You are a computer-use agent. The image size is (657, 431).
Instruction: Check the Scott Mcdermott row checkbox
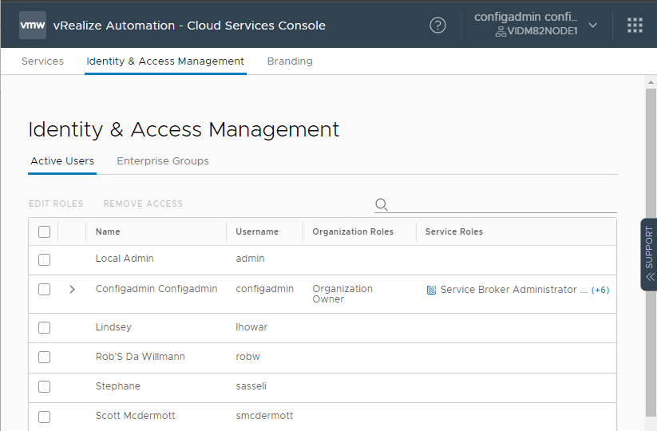click(x=44, y=417)
